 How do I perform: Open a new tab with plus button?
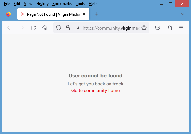click(96, 14)
